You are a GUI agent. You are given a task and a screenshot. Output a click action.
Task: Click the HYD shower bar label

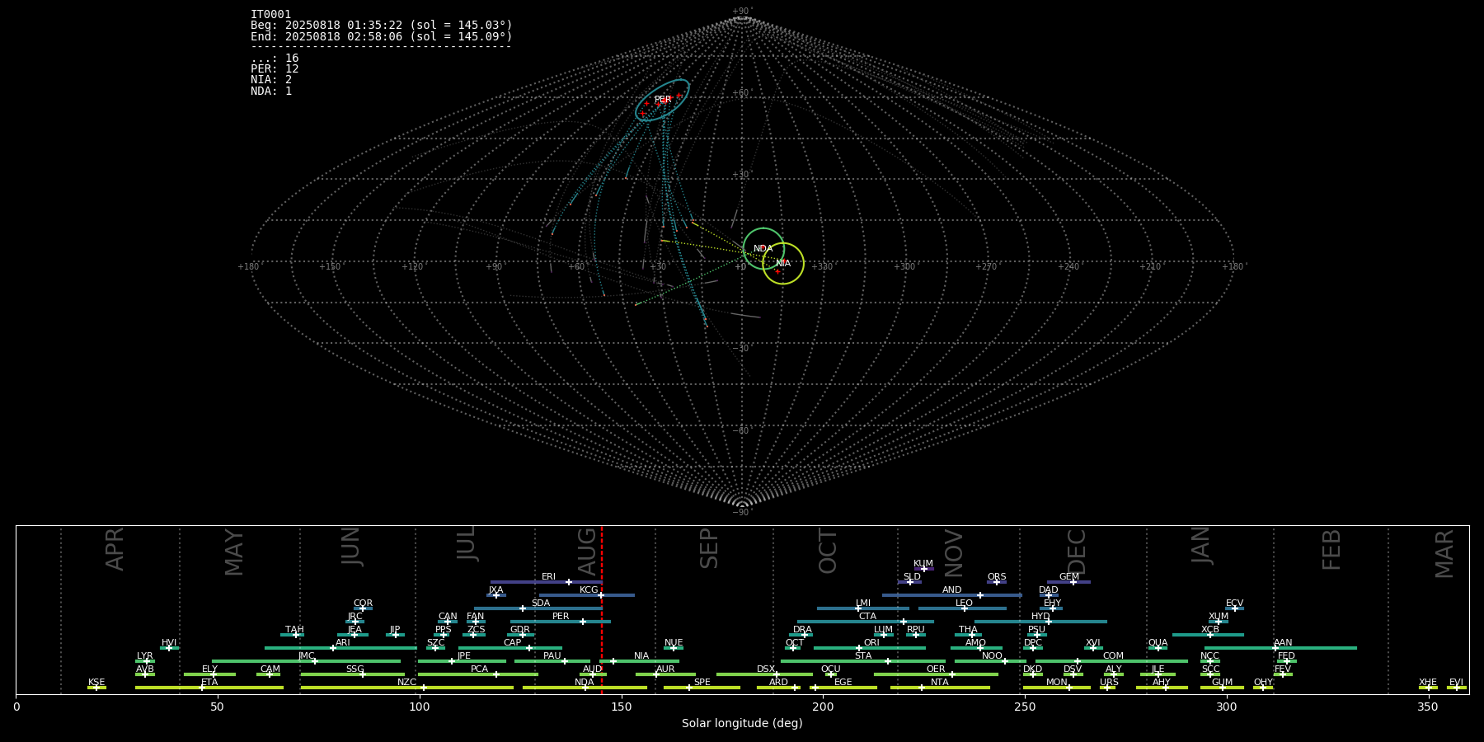coord(1041,616)
